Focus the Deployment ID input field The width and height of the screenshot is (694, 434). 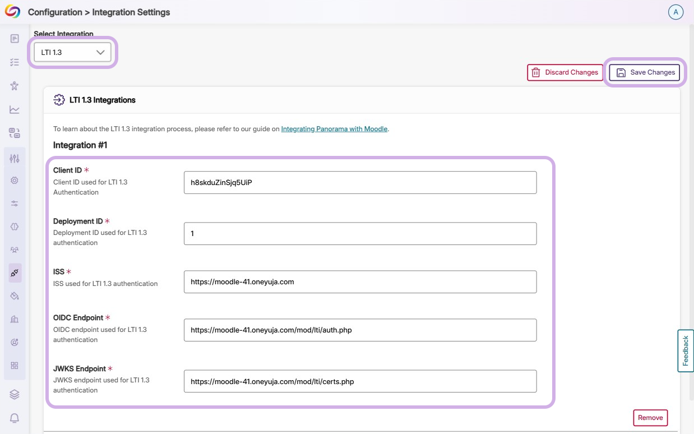(x=360, y=234)
